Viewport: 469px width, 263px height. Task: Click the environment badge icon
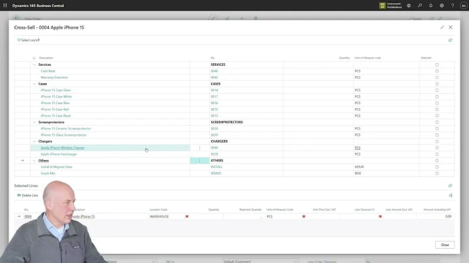[382, 5]
